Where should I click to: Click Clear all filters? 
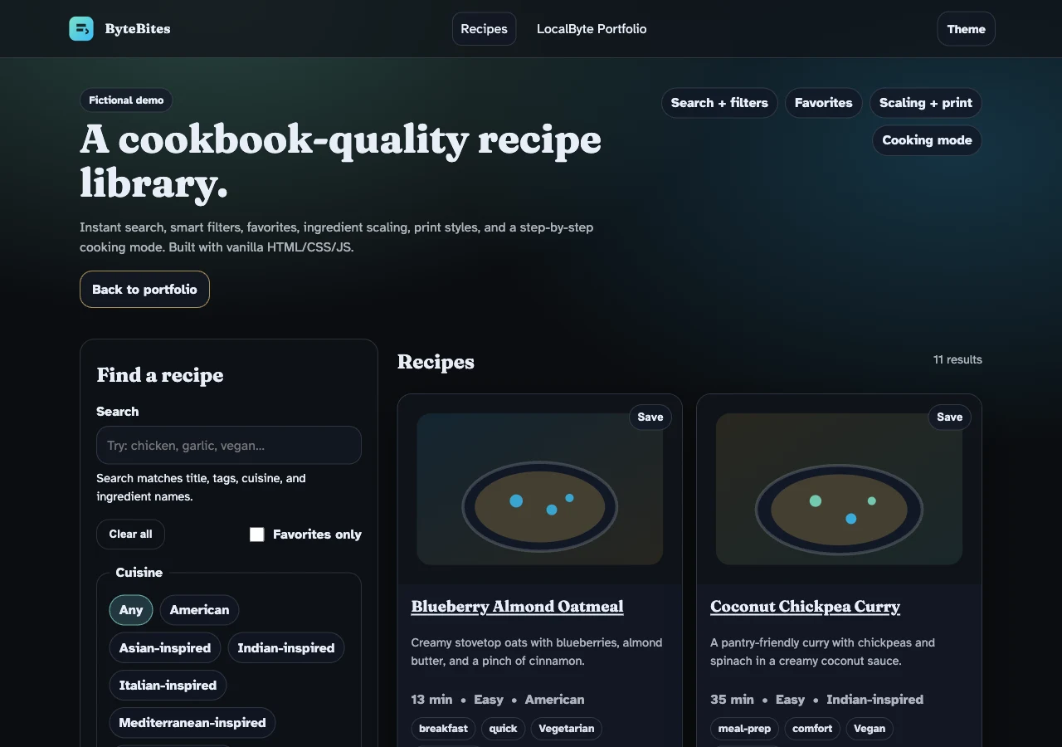(x=130, y=534)
